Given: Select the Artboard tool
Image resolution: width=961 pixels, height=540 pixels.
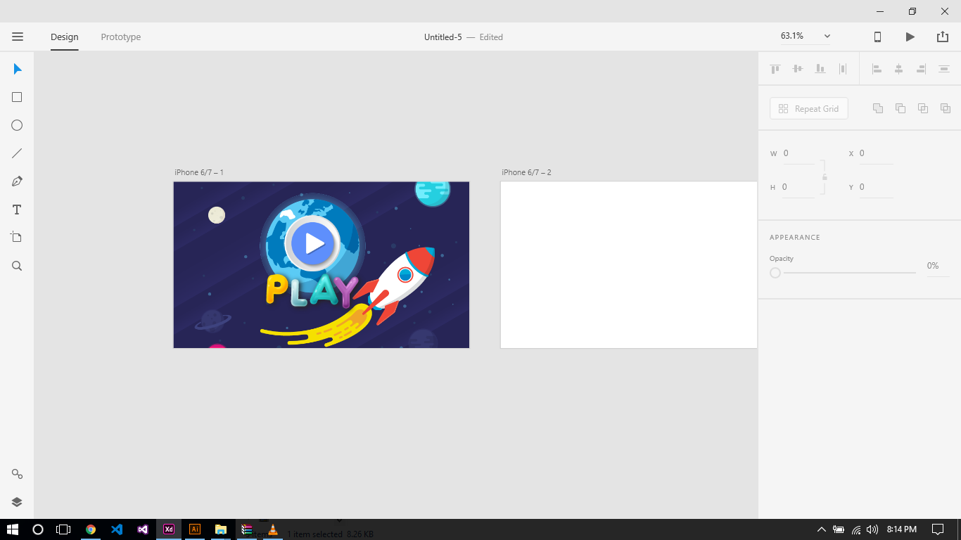Looking at the screenshot, I should tap(17, 238).
